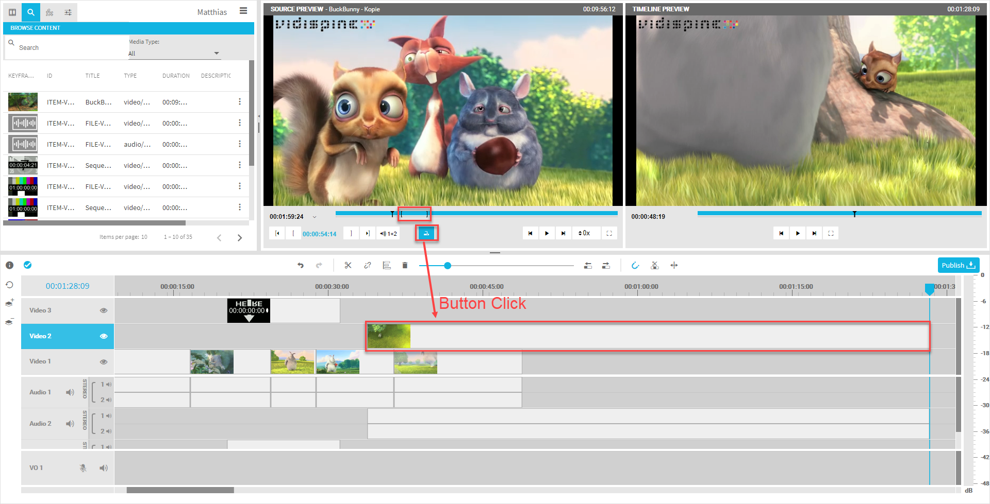Click the highlighted insert-to-timeline button

pos(426,233)
